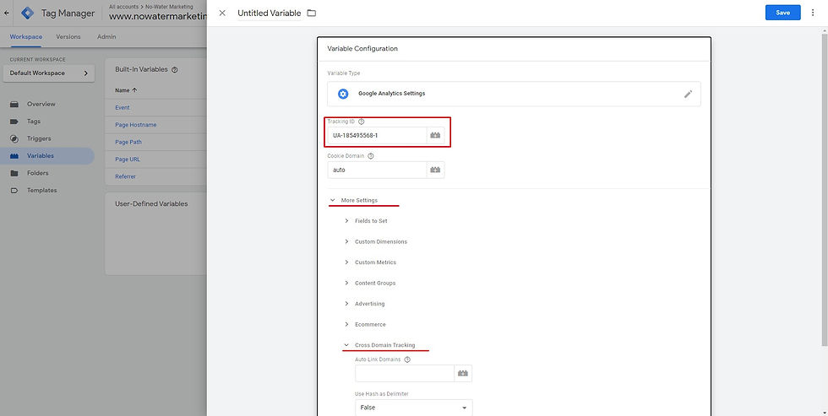This screenshot has width=828, height=416.
Task: Click the Folders sidebar icon
Action: coord(14,173)
